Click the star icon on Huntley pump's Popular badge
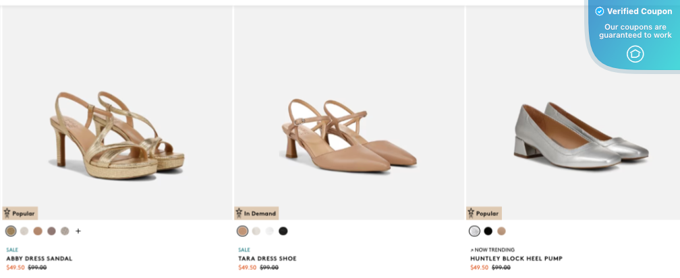Viewport: 680px width, 278px height. coord(471,213)
